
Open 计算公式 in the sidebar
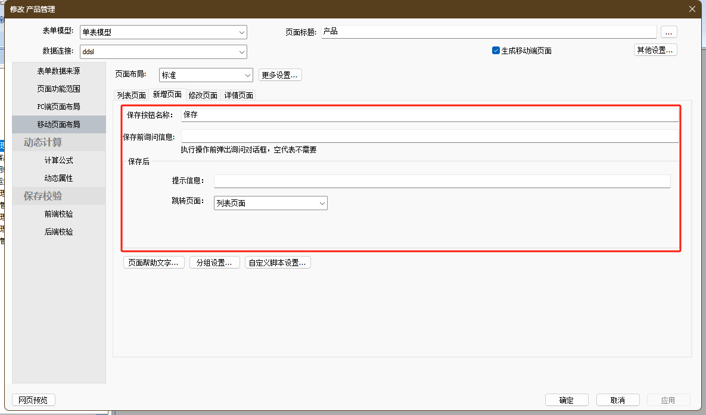58,160
